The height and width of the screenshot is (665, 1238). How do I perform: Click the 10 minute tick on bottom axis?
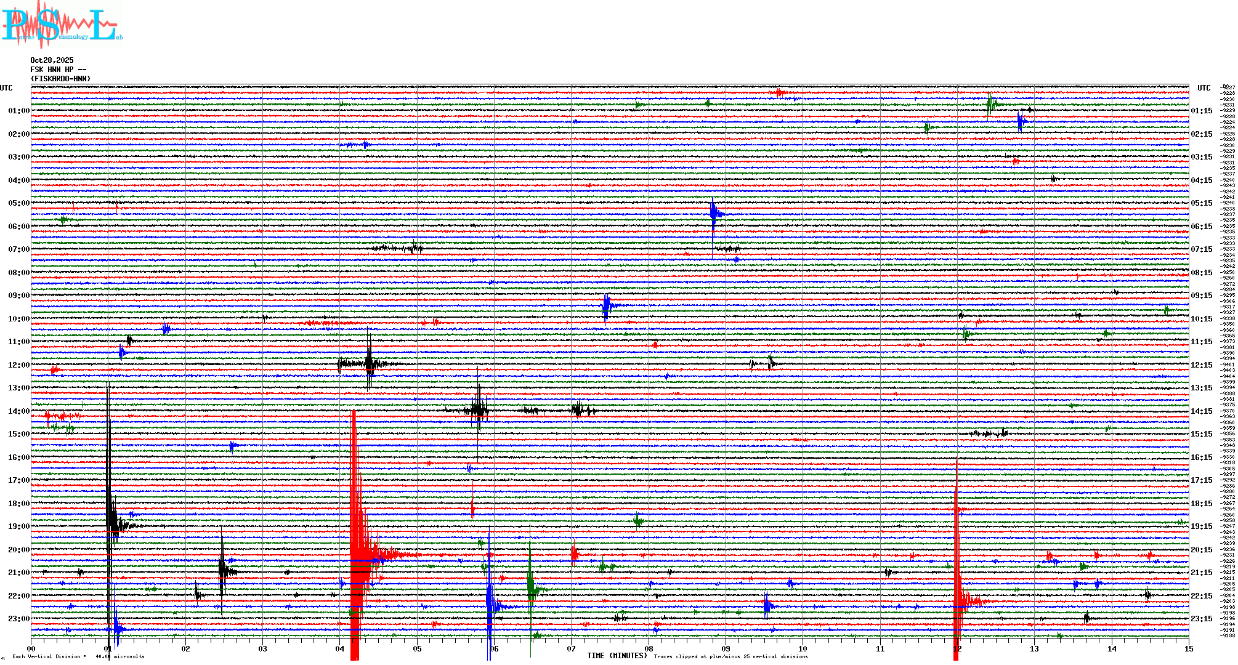click(803, 648)
